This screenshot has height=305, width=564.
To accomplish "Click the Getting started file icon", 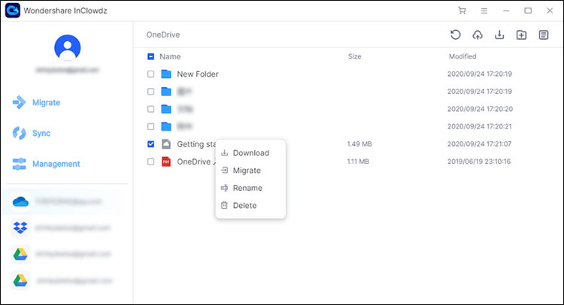I will (x=166, y=144).
